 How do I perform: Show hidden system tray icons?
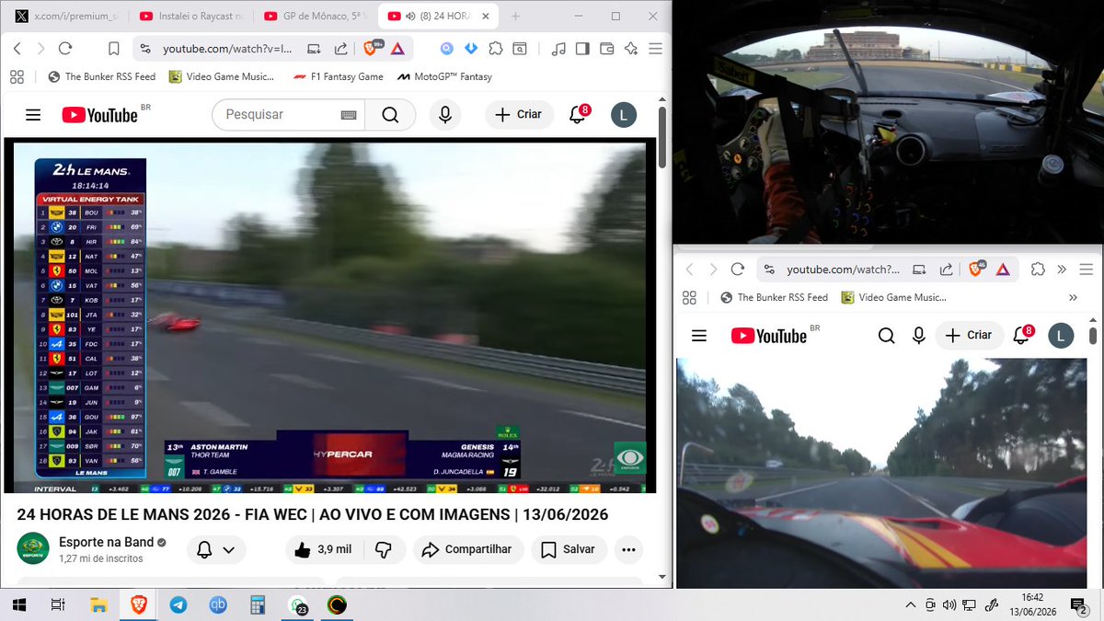[x=911, y=604]
